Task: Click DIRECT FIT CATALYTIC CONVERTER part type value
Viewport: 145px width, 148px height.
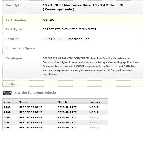Action: tap(70, 29)
